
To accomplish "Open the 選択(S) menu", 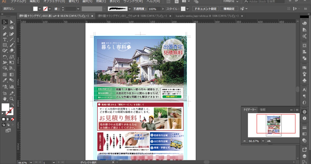I will pos(87,1).
